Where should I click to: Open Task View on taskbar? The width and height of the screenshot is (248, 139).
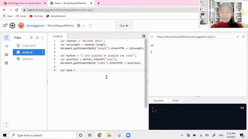tap(90, 135)
